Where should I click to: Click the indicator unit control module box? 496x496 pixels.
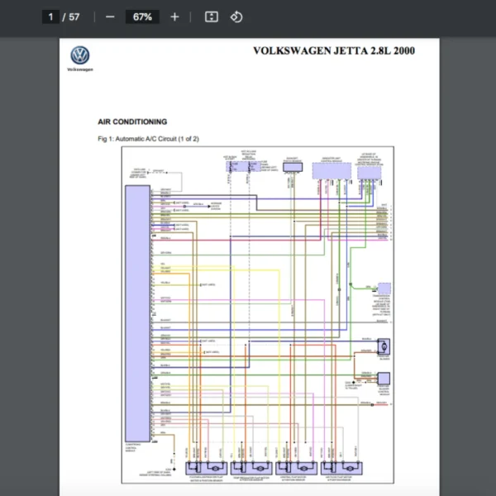pyautogui.click(x=332, y=169)
